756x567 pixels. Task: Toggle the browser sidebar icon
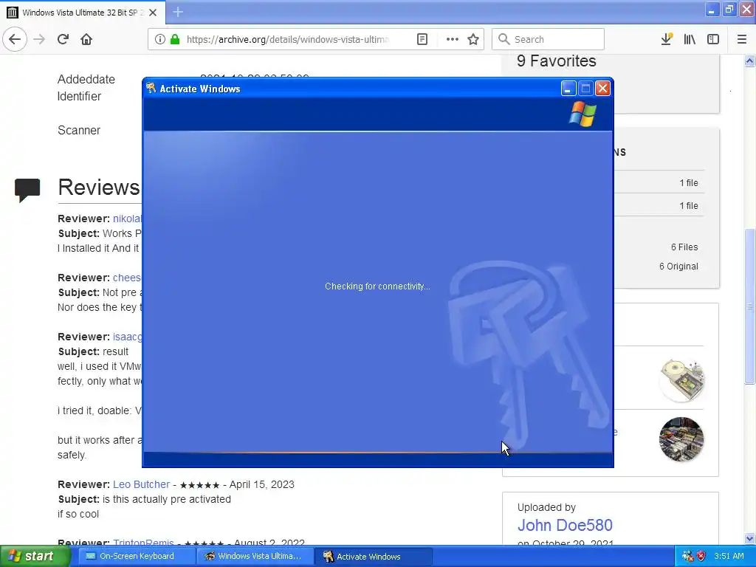[713, 39]
